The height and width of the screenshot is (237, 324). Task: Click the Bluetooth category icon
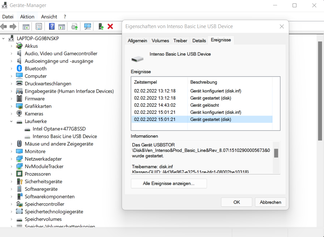(x=19, y=68)
